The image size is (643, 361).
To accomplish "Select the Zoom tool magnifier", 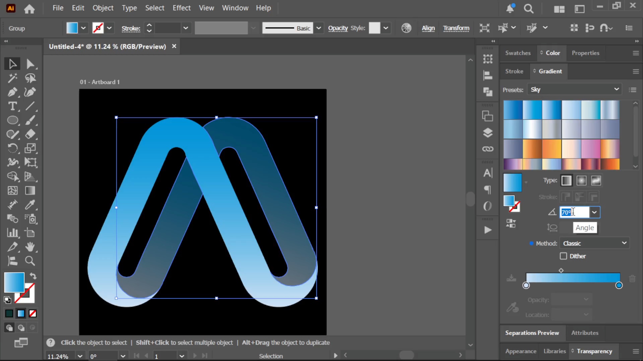I will tap(30, 261).
